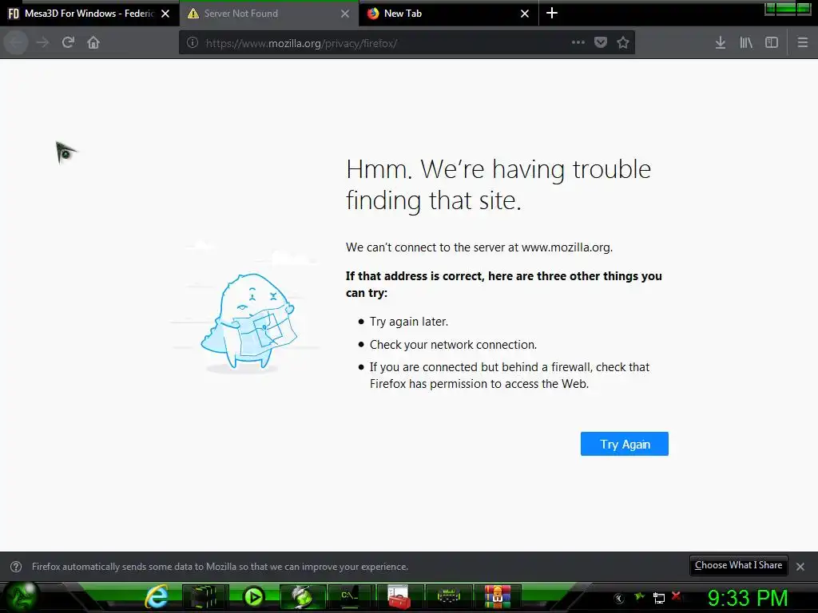Toggle the sidebars button

pos(772,42)
